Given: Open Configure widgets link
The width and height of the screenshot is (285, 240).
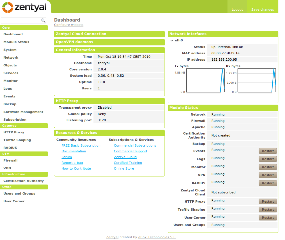Looking at the screenshot, I should tap(69, 25).
